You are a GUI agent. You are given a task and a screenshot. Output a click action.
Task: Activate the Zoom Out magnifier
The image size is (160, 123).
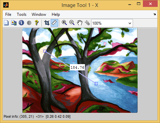click(x=72, y=23)
